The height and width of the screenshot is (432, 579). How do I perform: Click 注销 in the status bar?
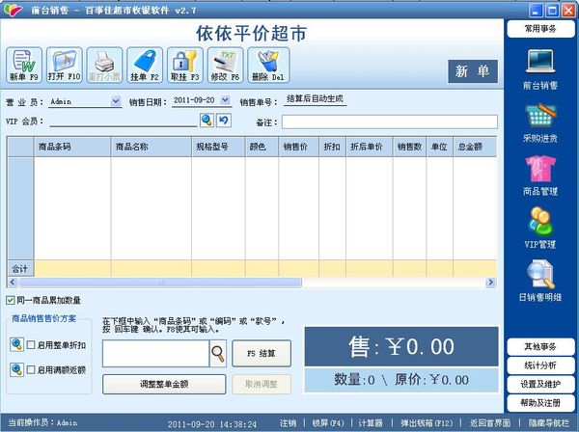[288, 423]
